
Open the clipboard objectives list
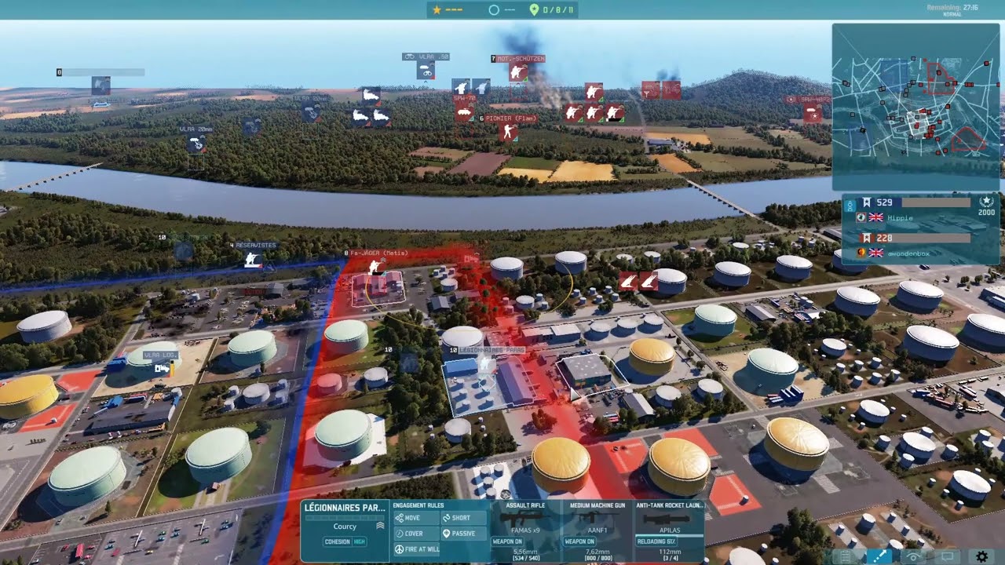click(x=845, y=556)
